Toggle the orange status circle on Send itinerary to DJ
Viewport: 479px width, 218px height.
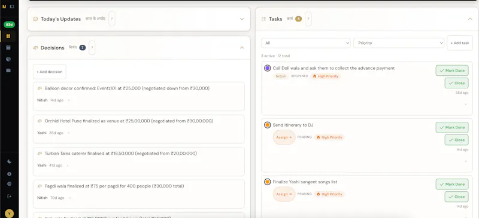click(x=267, y=125)
